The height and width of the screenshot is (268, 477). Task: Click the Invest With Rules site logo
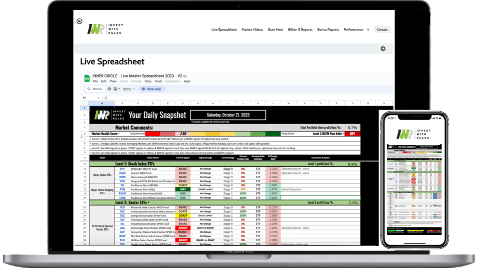tap(105, 29)
